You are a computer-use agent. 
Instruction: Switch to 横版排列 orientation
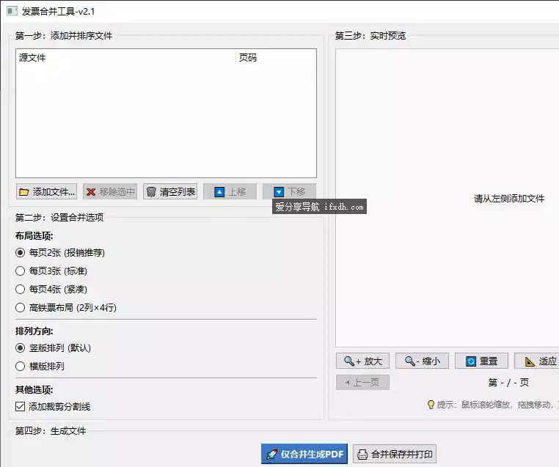pyautogui.click(x=21, y=366)
